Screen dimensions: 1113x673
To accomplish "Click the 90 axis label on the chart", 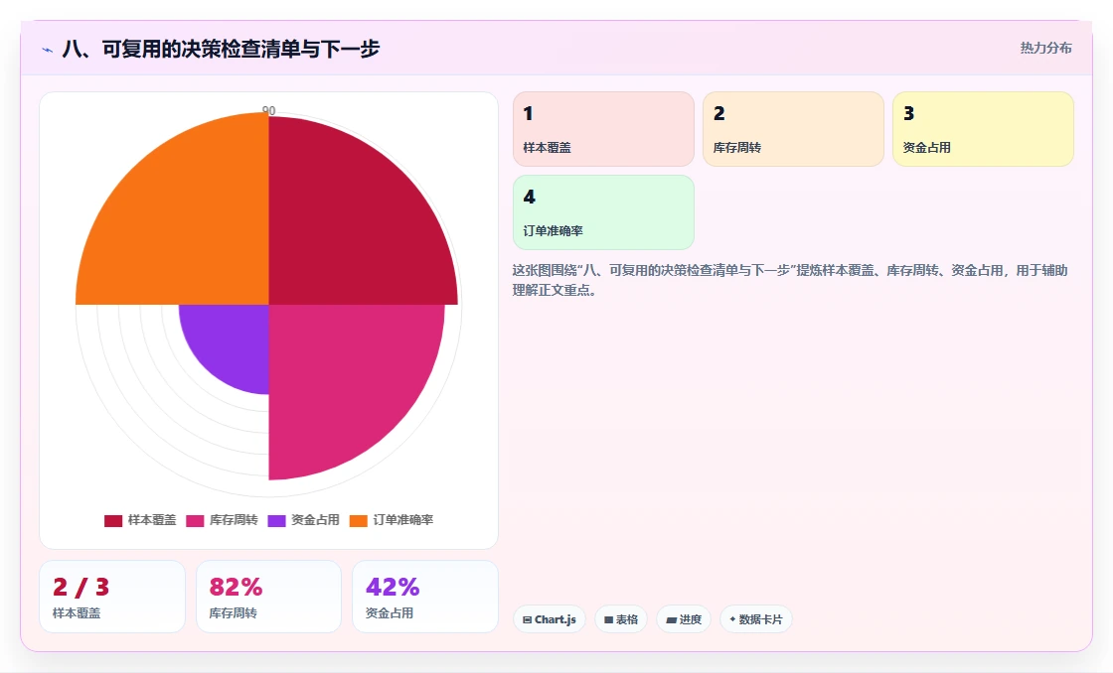I will (268, 110).
